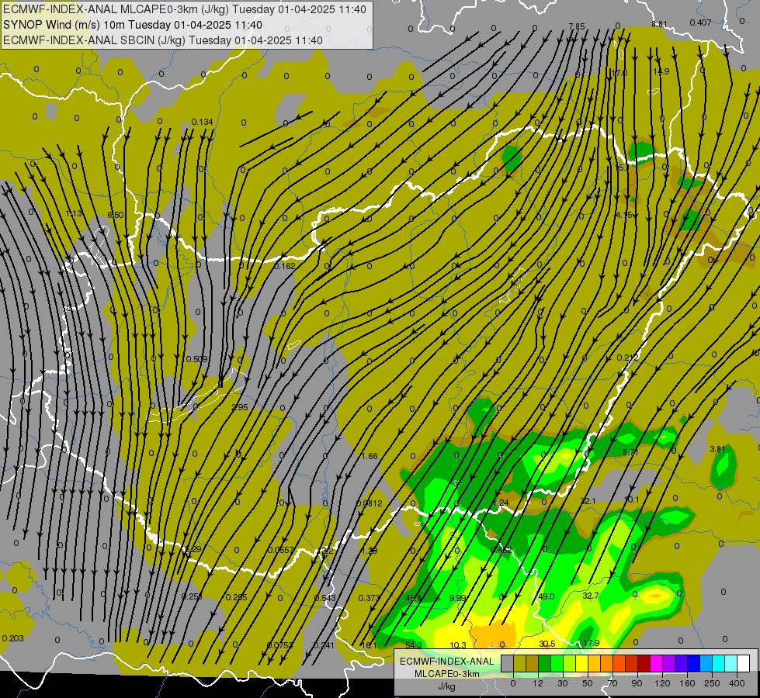
Task: Click the map value 10.1
Action: [632, 500]
